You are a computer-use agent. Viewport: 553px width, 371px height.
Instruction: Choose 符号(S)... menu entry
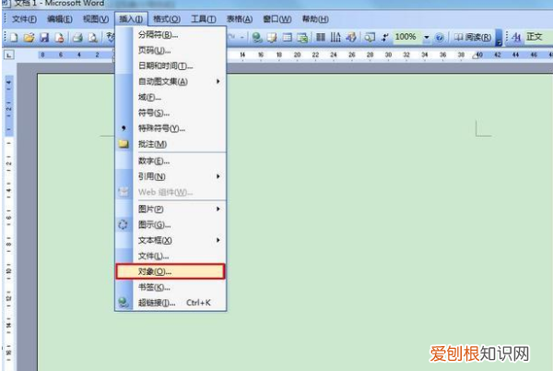(x=171, y=113)
